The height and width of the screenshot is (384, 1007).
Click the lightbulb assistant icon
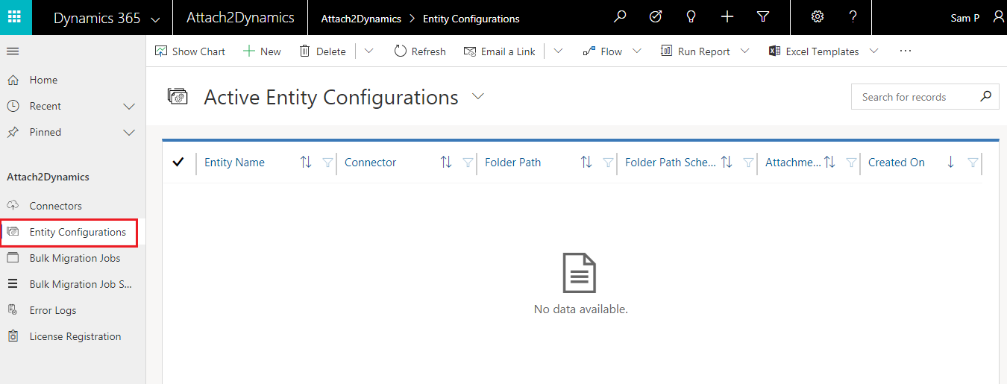[x=691, y=17]
